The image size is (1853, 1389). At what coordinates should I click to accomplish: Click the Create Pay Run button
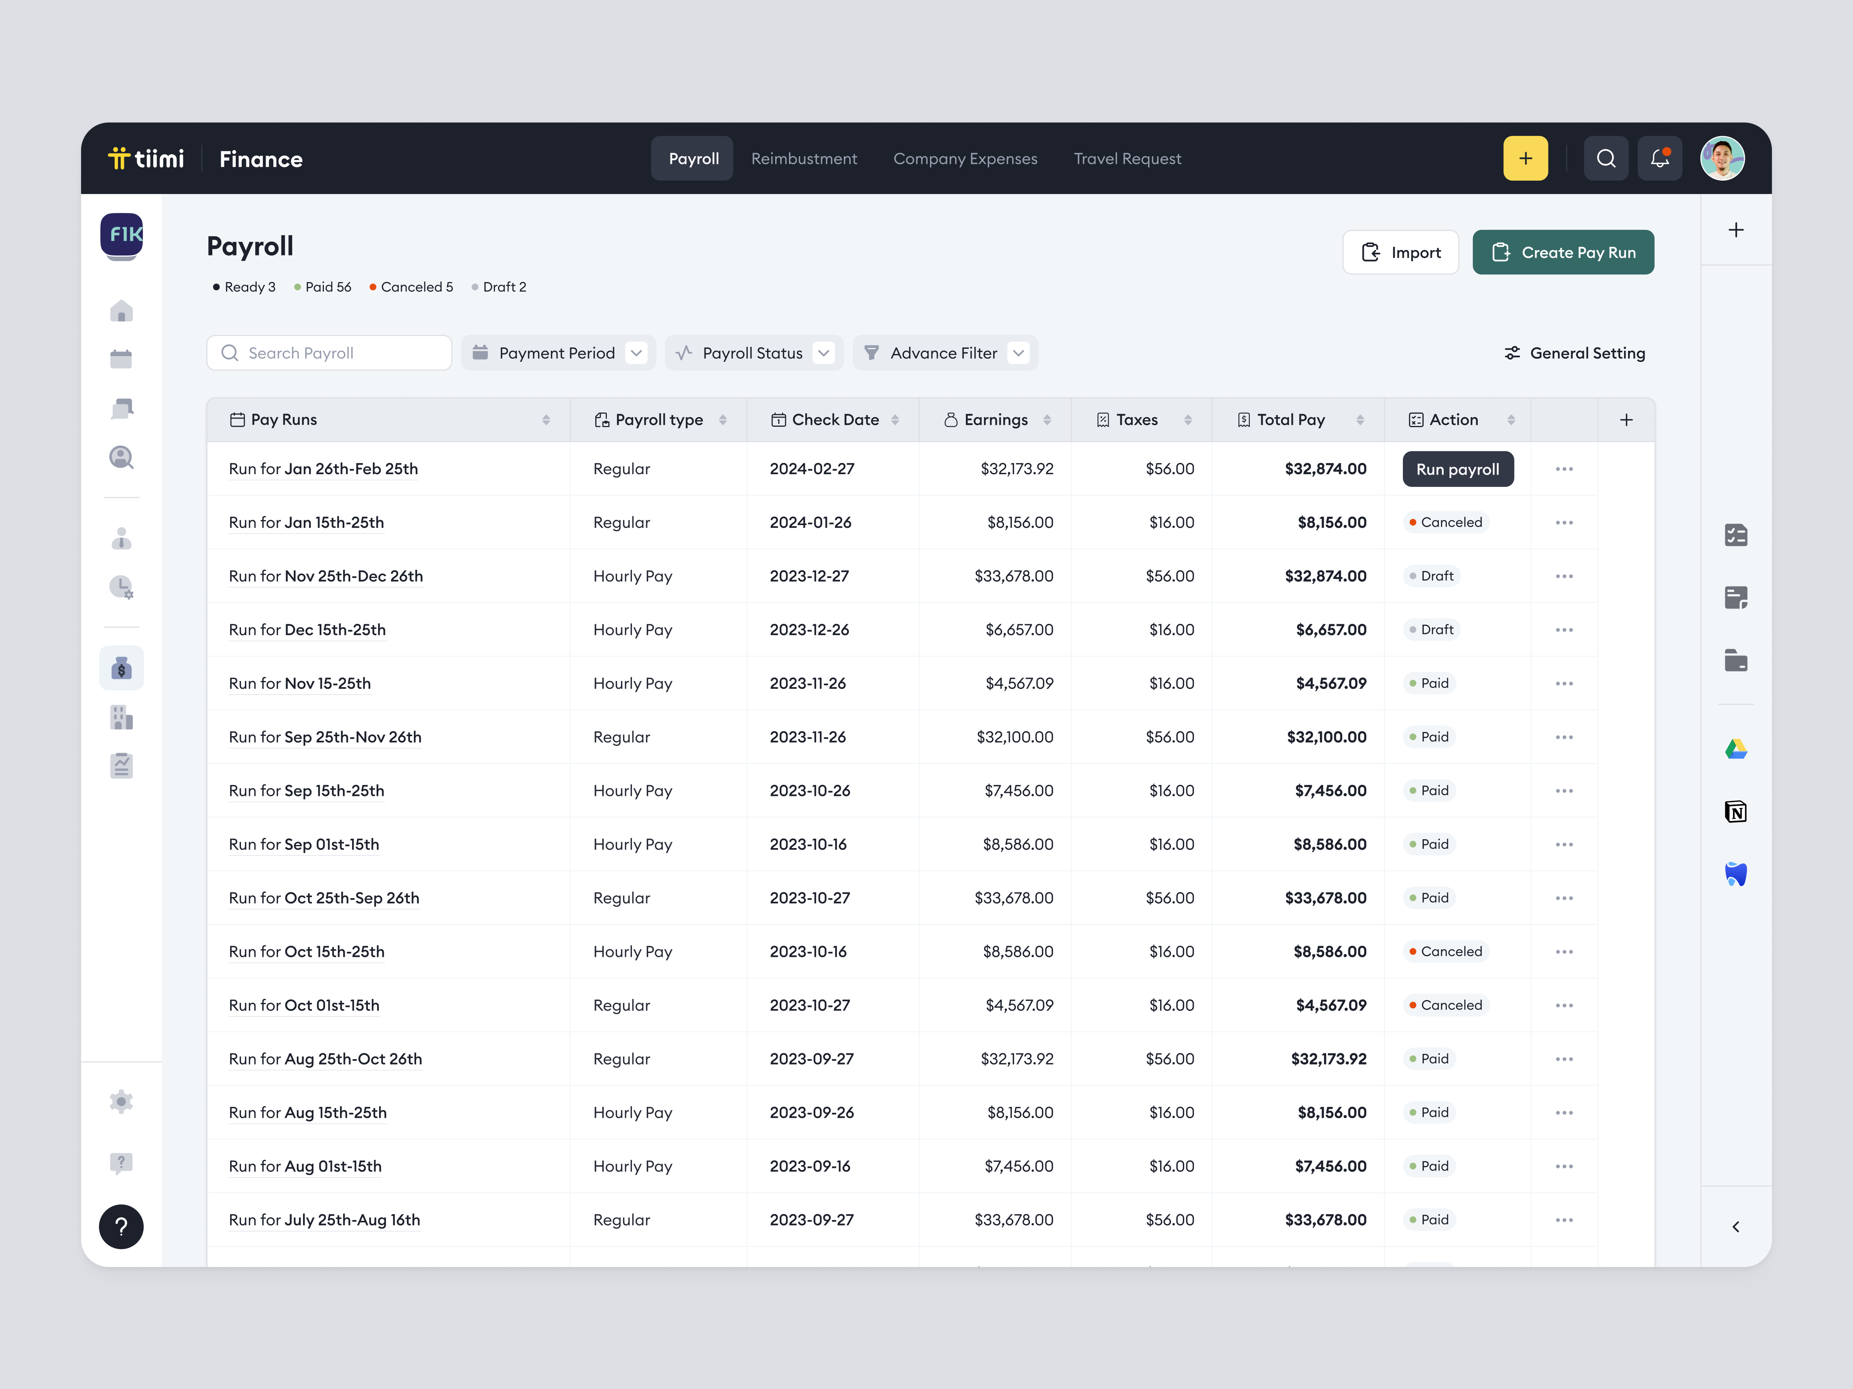coord(1563,252)
